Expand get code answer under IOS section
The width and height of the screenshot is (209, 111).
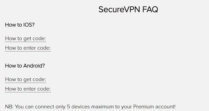pos(26,39)
